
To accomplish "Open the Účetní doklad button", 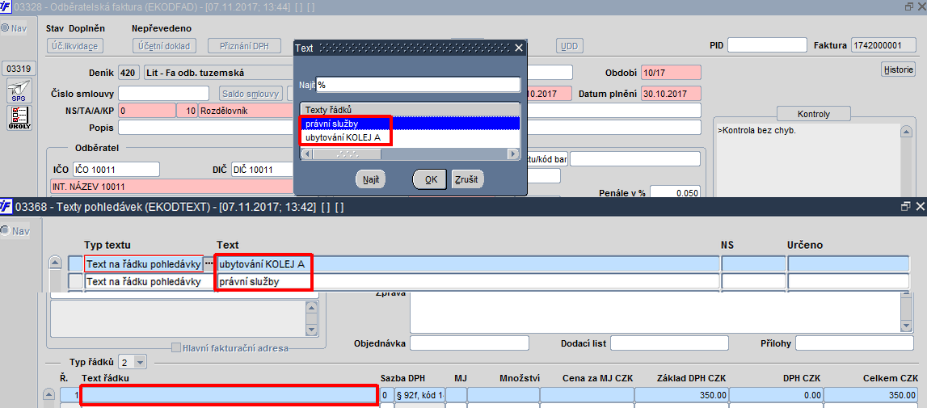I will (x=164, y=45).
